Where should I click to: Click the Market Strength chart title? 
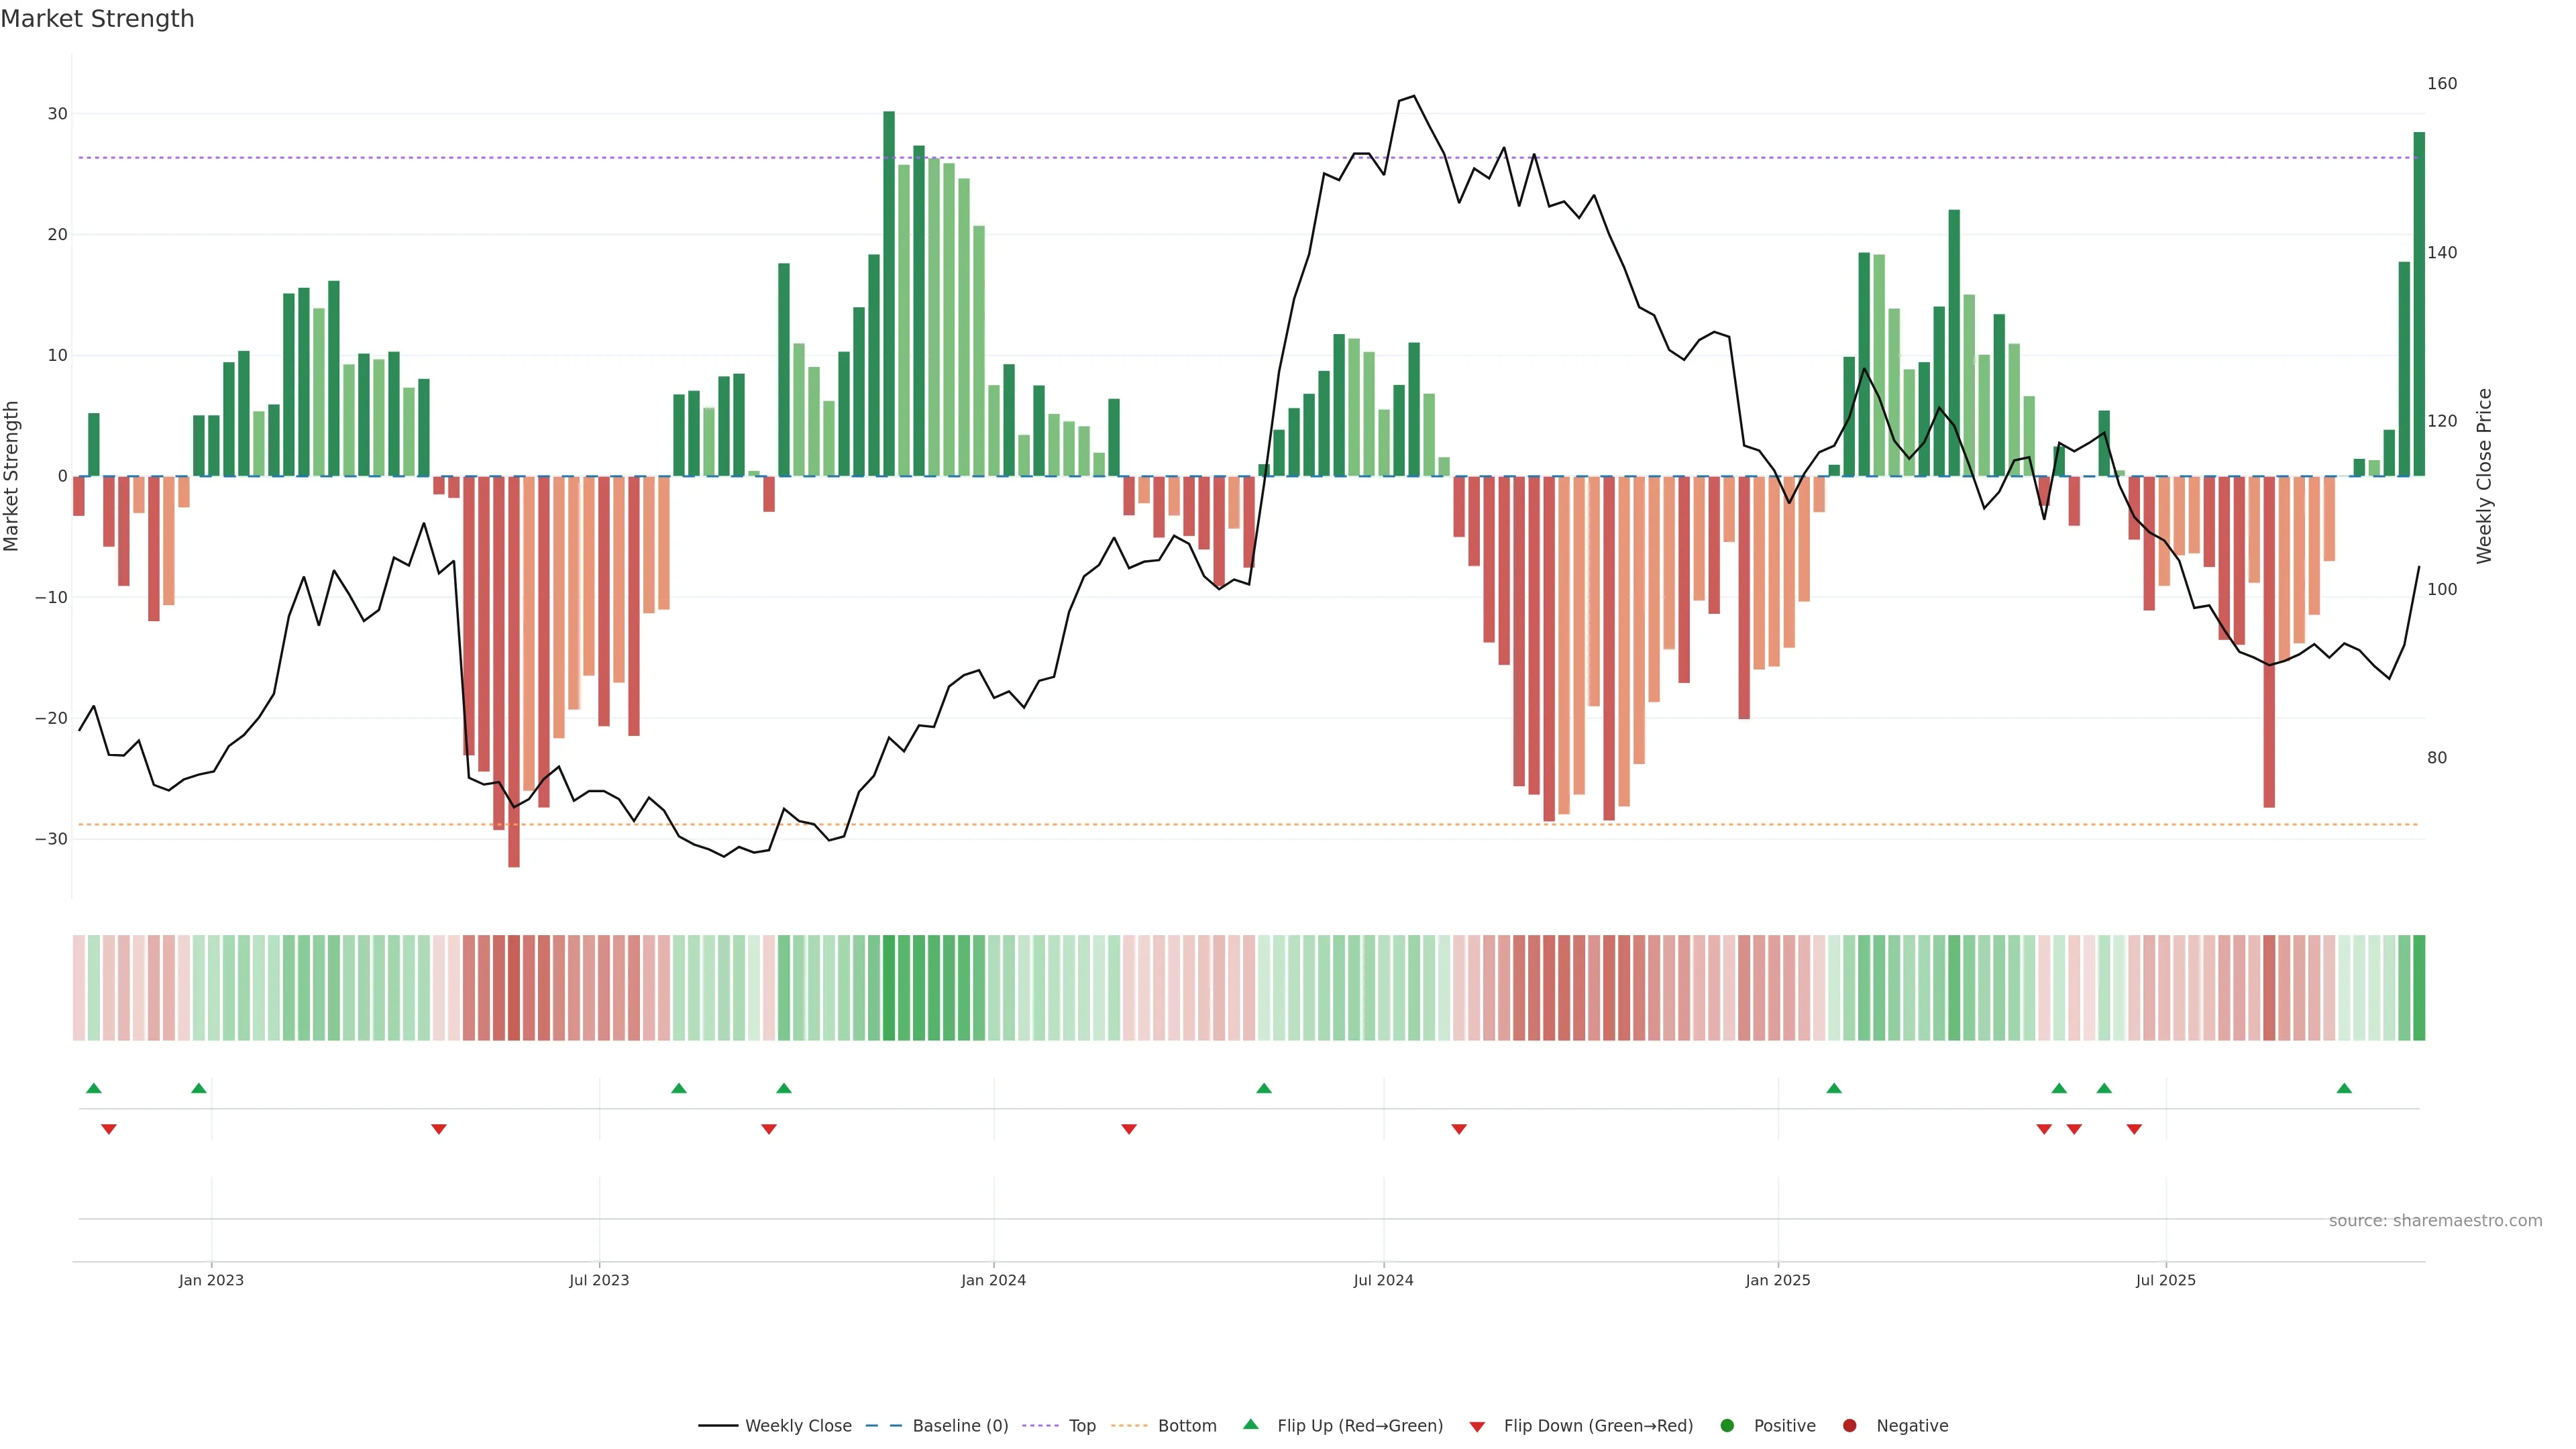click(x=97, y=19)
